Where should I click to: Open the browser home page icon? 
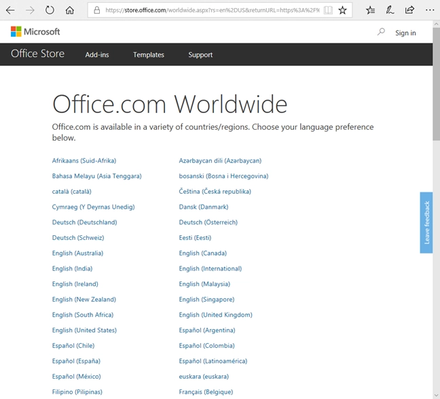click(x=69, y=10)
